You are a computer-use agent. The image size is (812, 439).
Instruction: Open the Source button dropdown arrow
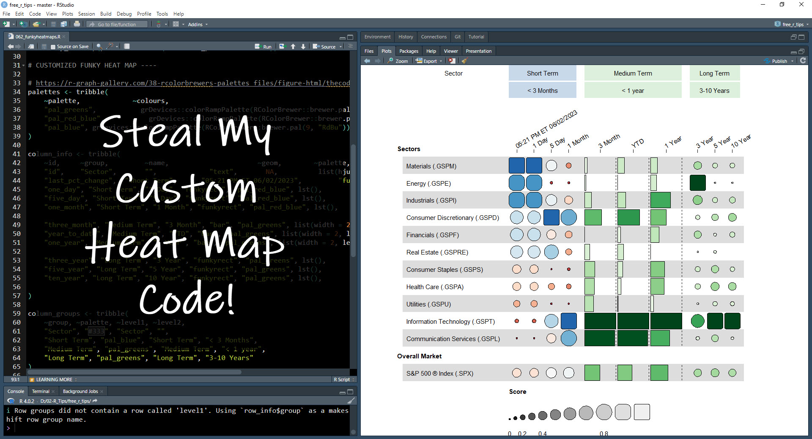341,47
